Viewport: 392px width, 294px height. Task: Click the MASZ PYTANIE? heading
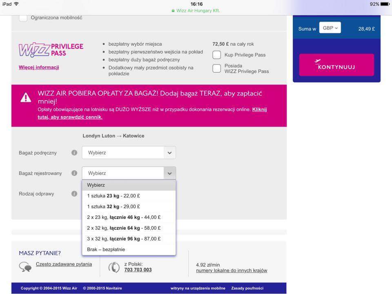(40, 253)
